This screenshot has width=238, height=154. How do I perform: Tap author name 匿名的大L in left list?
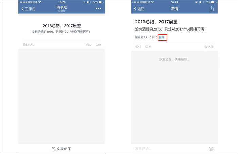click(28, 45)
